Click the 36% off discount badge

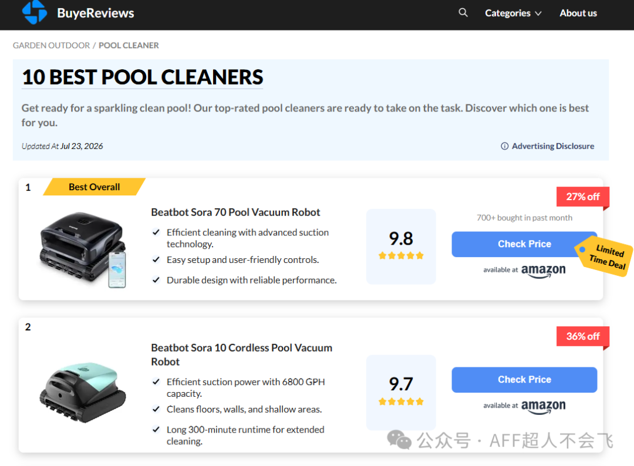click(583, 336)
